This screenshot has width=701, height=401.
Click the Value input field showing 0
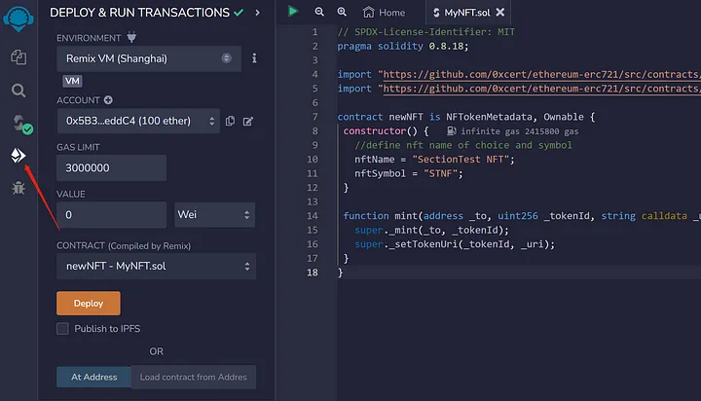111,214
